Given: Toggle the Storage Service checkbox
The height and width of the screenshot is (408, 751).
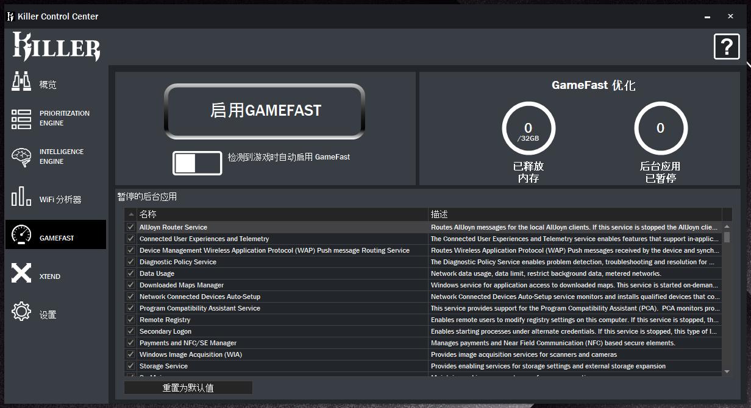Looking at the screenshot, I should [130, 366].
